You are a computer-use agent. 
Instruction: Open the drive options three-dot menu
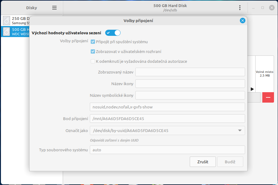click(x=240, y=8)
